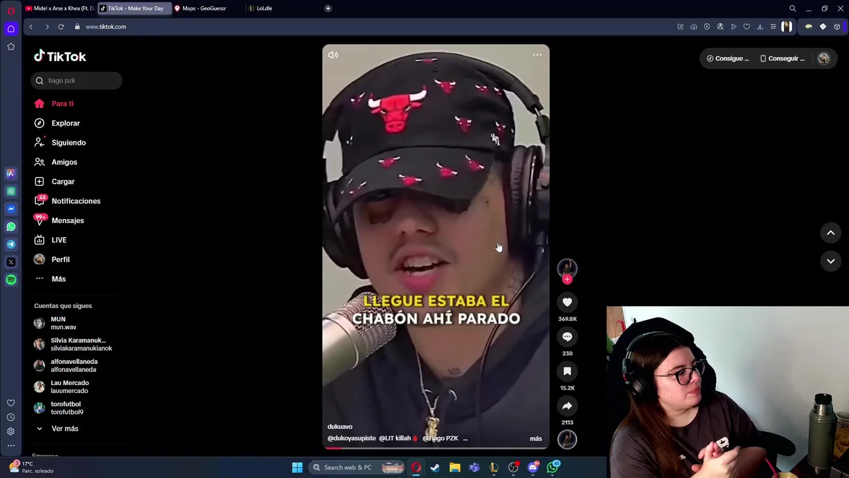Reload the TikTok page

(60, 27)
